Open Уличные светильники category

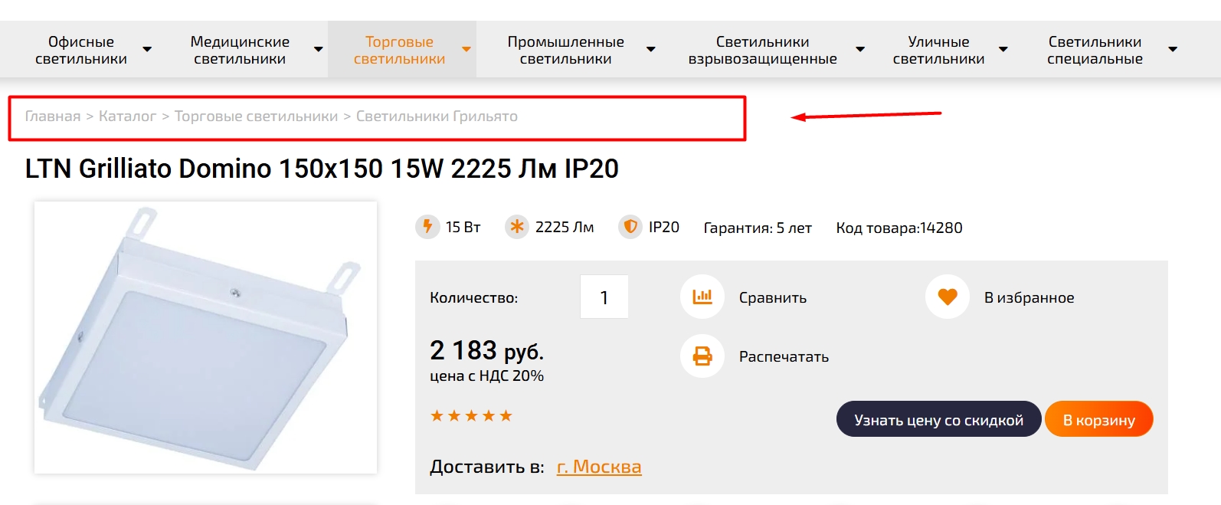coord(938,50)
